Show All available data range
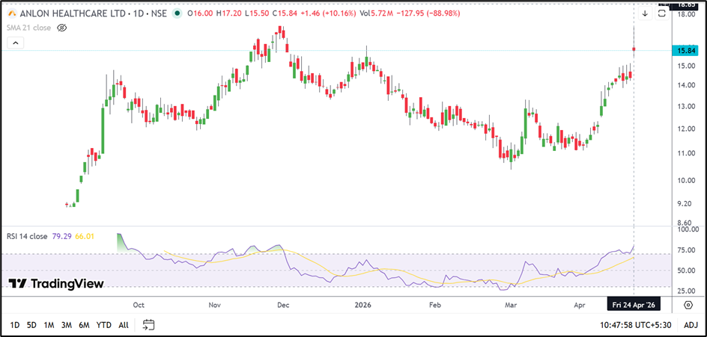Image resolution: width=707 pixels, height=337 pixels. coord(124,324)
